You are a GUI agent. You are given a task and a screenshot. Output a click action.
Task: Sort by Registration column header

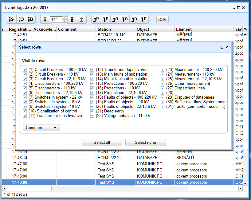(20, 29)
